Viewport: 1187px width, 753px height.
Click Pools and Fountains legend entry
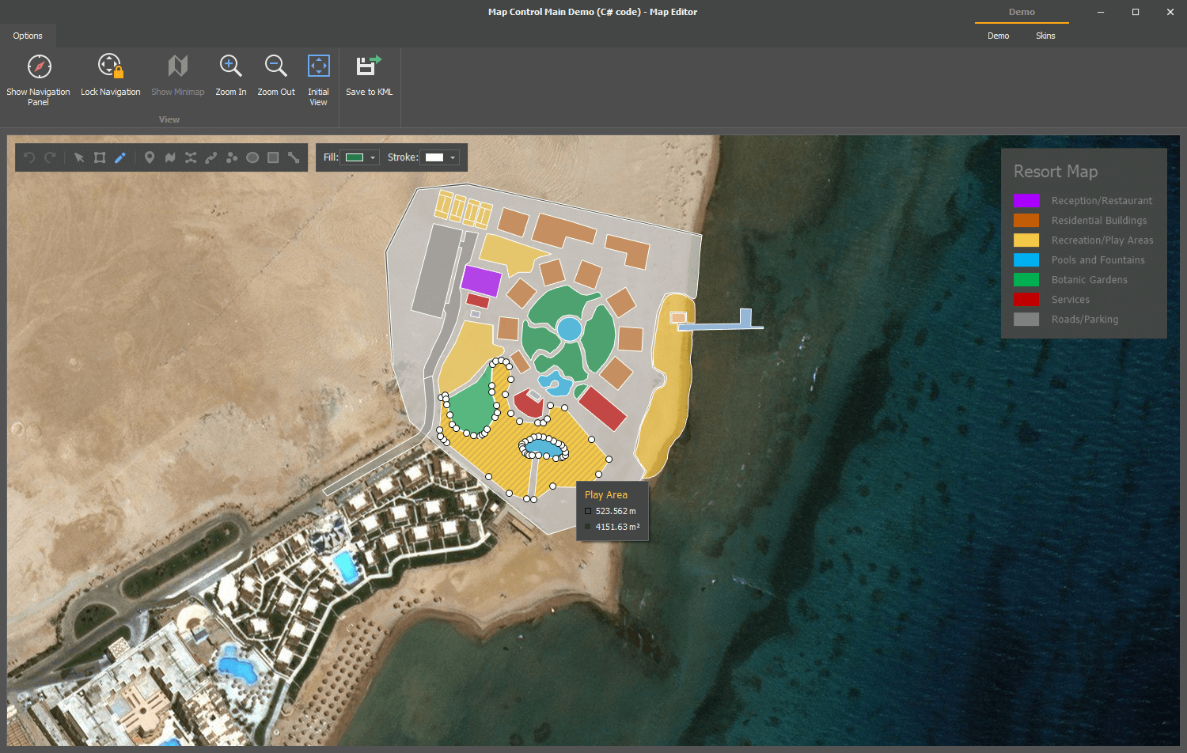[1098, 260]
